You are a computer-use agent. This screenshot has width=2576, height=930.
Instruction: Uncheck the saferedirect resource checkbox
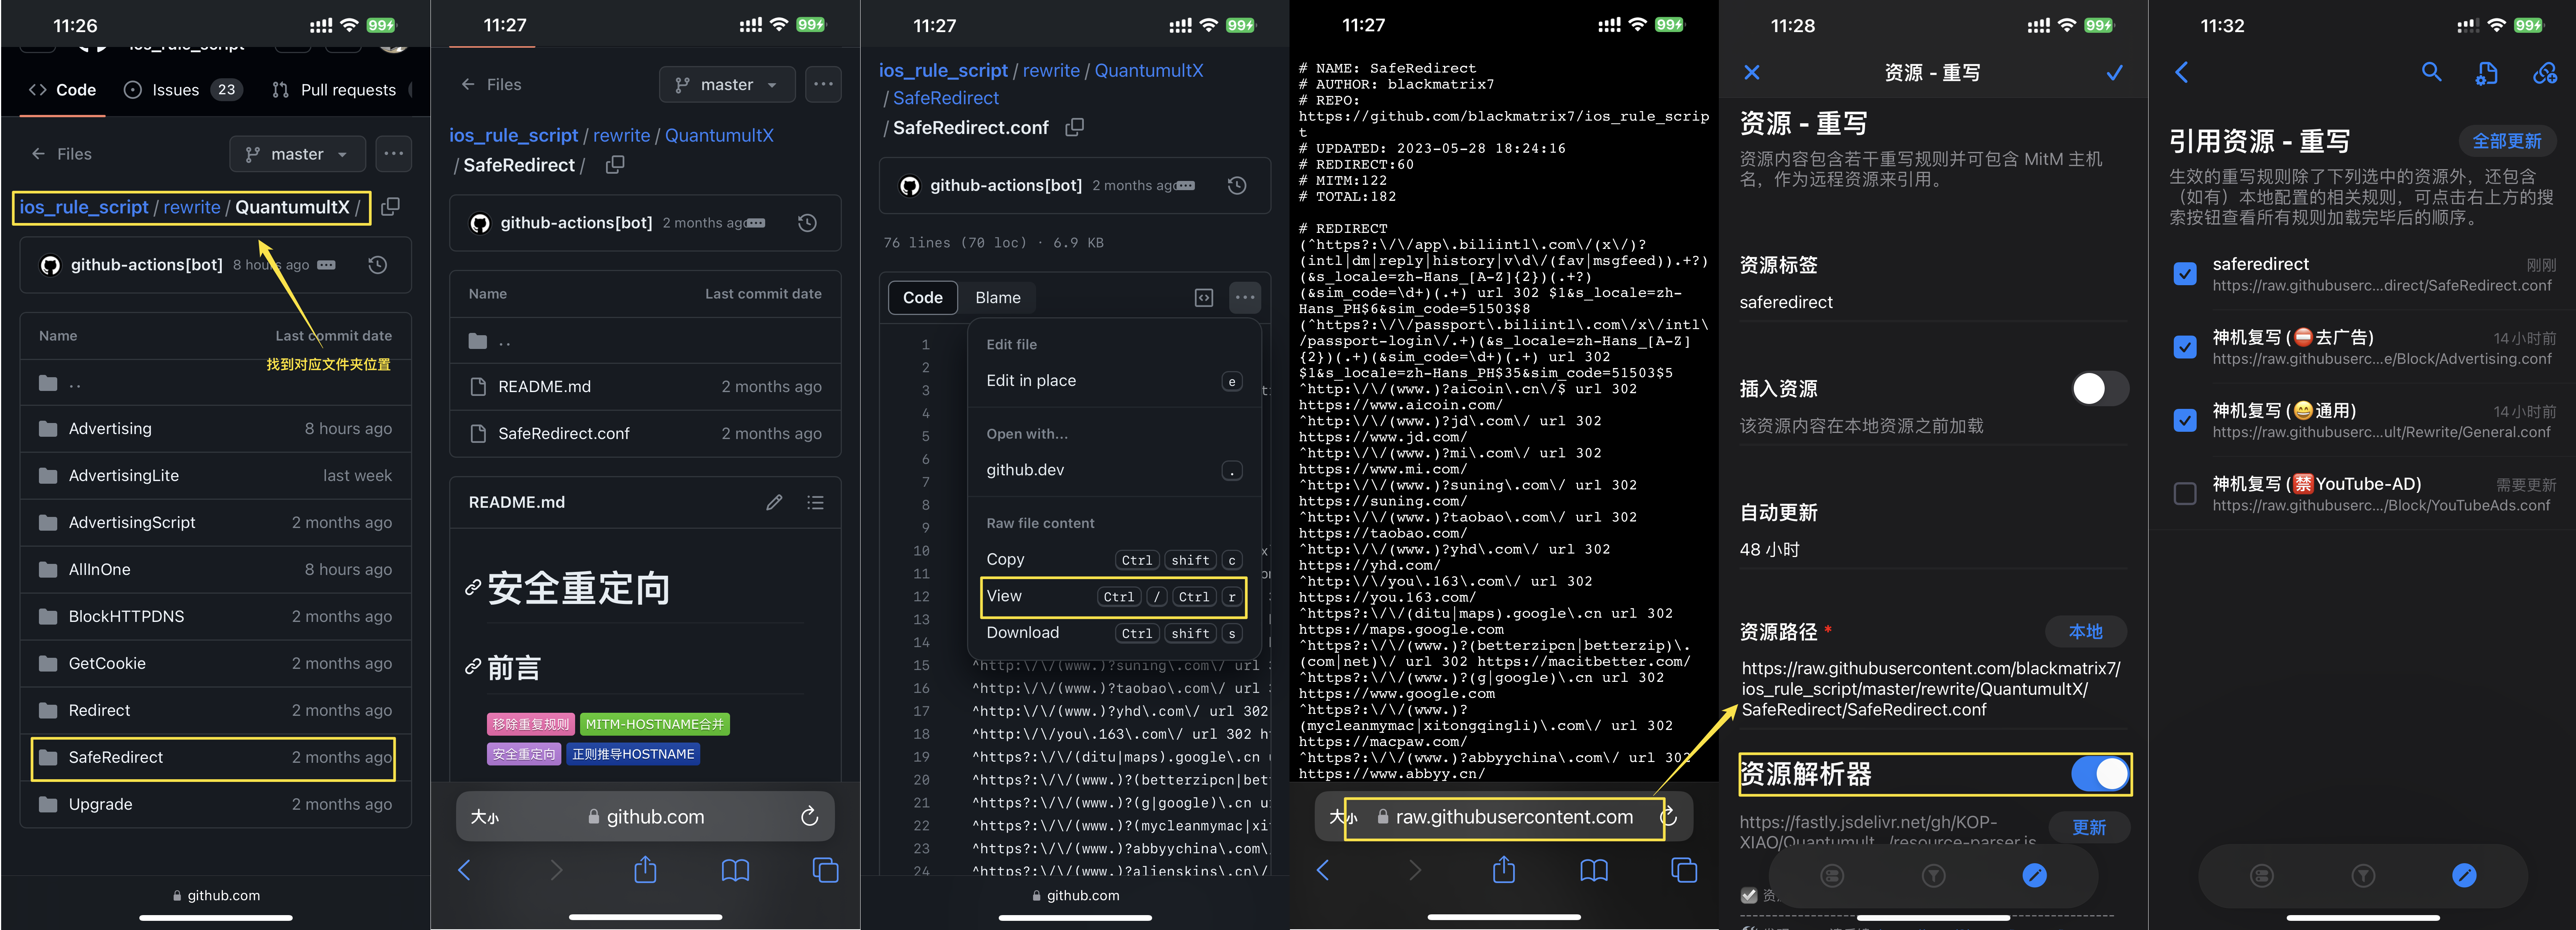(x=2185, y=274)
